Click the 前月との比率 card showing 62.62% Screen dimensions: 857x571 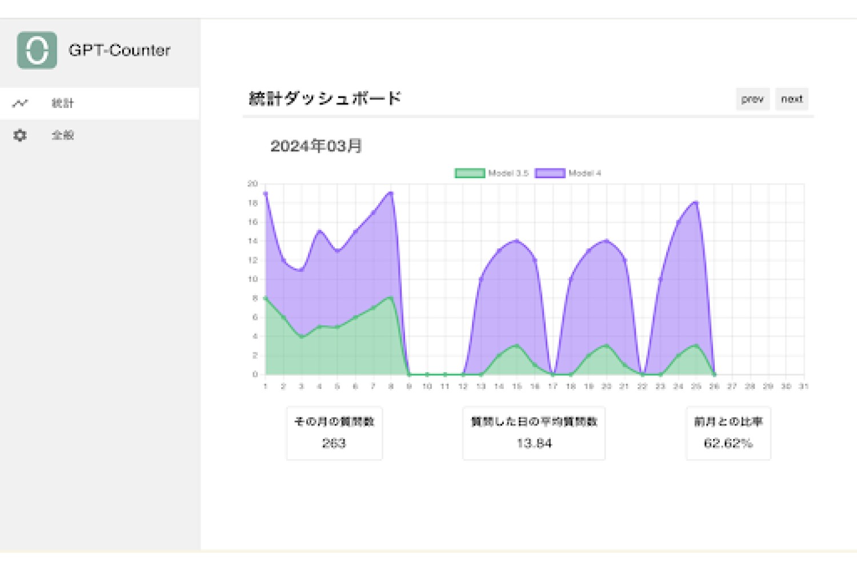click(x=728, y=433)
